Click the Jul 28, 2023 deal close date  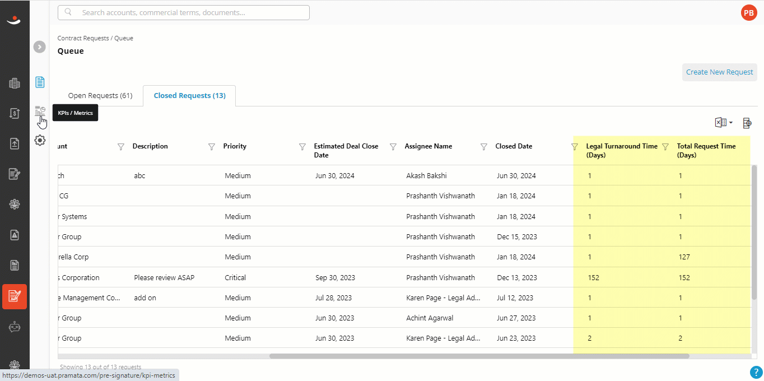pyautogui.click(x=334, y=298)
